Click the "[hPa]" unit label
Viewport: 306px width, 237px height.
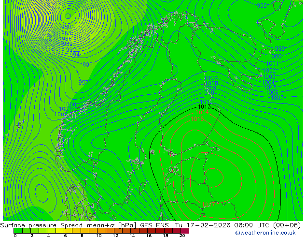(x=127, y=225)
